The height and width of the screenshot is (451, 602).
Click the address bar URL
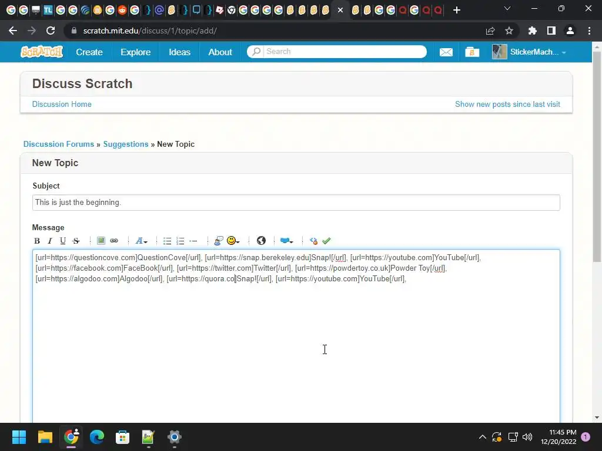[x=150, y=31]
